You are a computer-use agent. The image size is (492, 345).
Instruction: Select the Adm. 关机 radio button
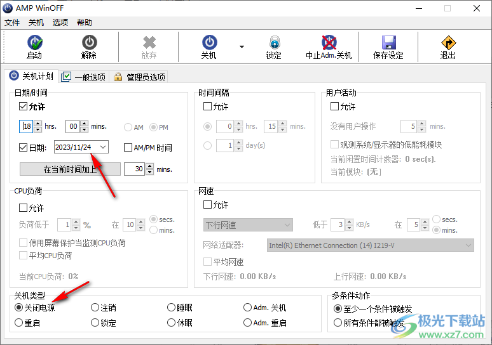(247, 308)
